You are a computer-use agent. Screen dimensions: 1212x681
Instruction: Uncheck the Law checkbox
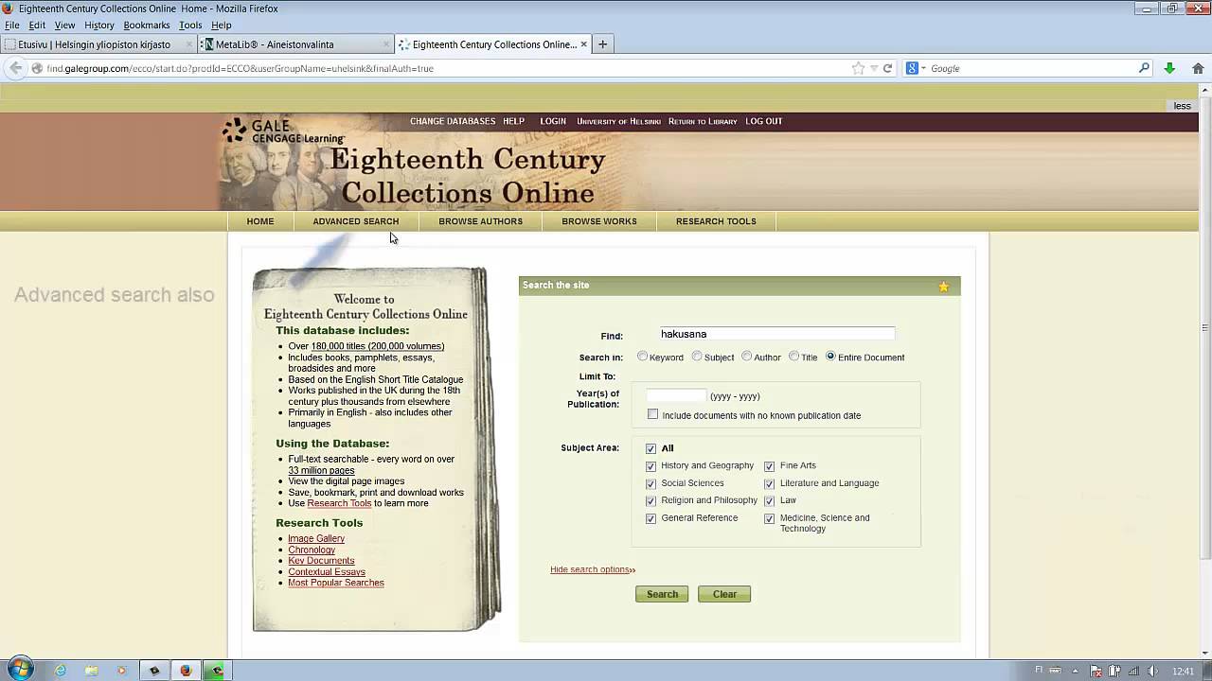(769, 501)
